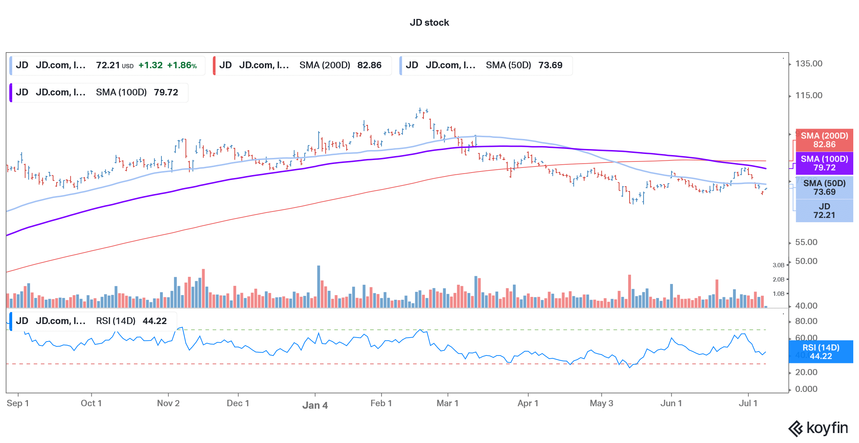
Task: Click the Feb 1 date label
Action: tap(381, 403)
